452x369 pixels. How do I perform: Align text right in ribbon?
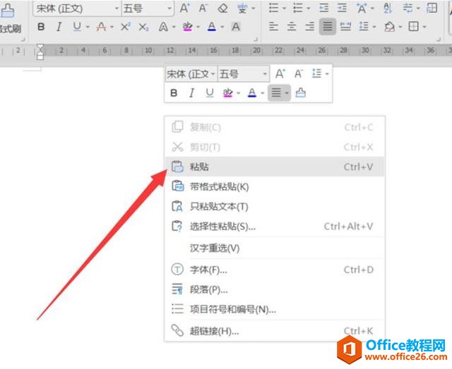click(309, 27)
